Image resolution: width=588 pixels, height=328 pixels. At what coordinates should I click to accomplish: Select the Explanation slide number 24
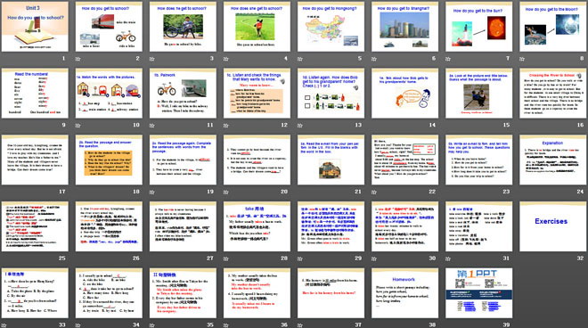point(553,160)
